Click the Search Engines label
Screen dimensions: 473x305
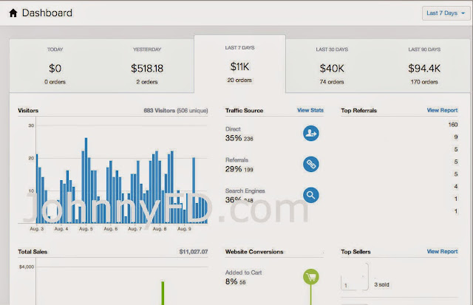245,191
